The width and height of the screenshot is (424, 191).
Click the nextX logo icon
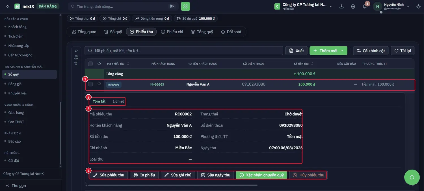click(x=17, y=6)
